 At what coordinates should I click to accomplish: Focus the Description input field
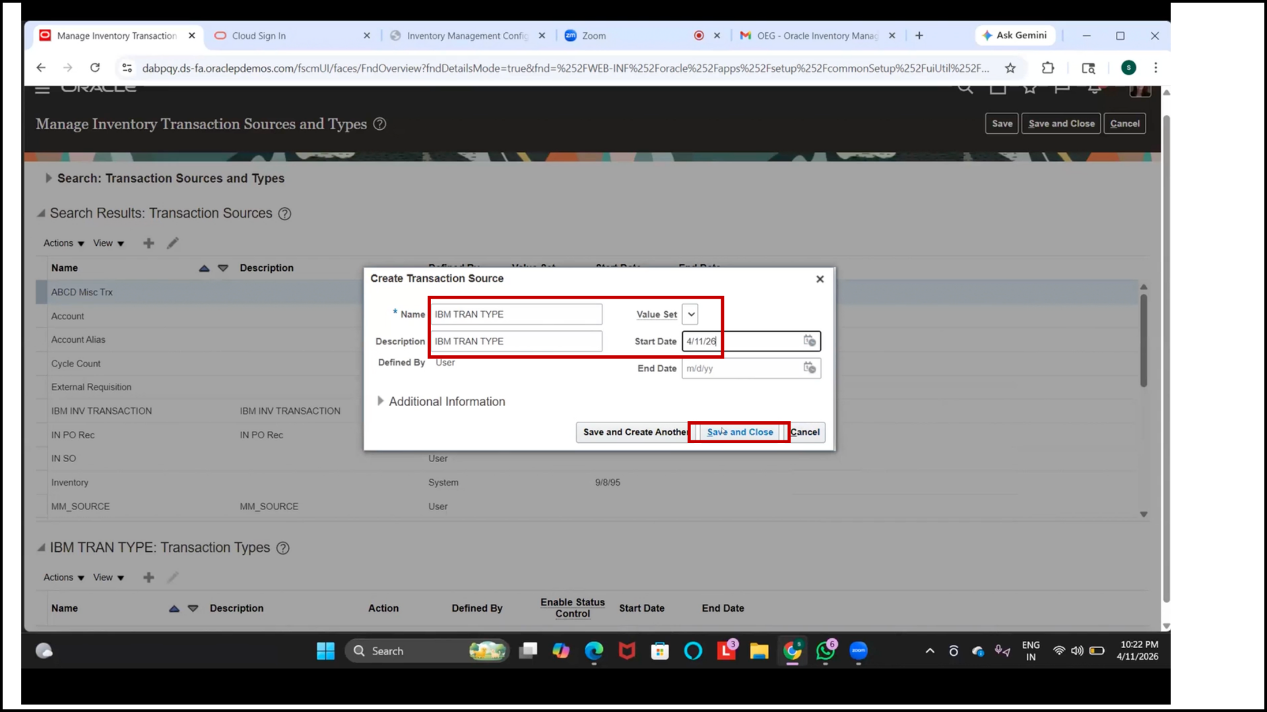[516, 341]
